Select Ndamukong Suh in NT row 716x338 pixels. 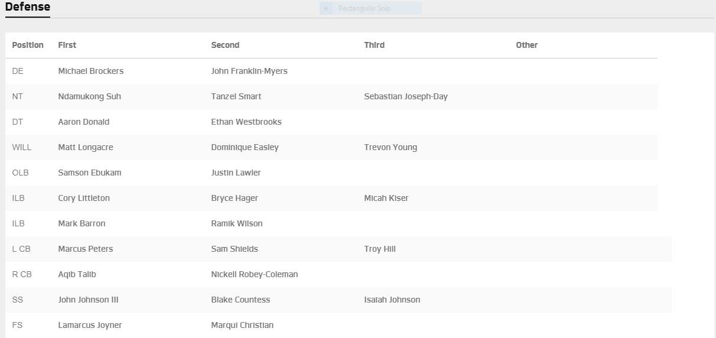click(89, 96)
